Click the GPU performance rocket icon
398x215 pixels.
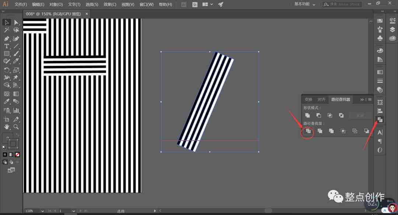(221, 4)
